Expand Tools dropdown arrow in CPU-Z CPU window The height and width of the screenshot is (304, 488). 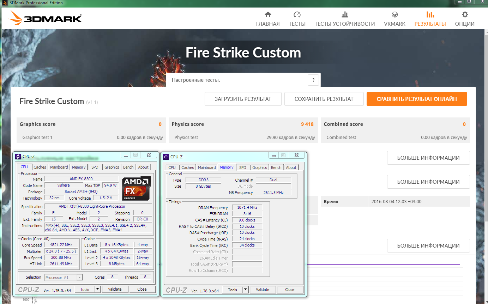pos(98,289)
